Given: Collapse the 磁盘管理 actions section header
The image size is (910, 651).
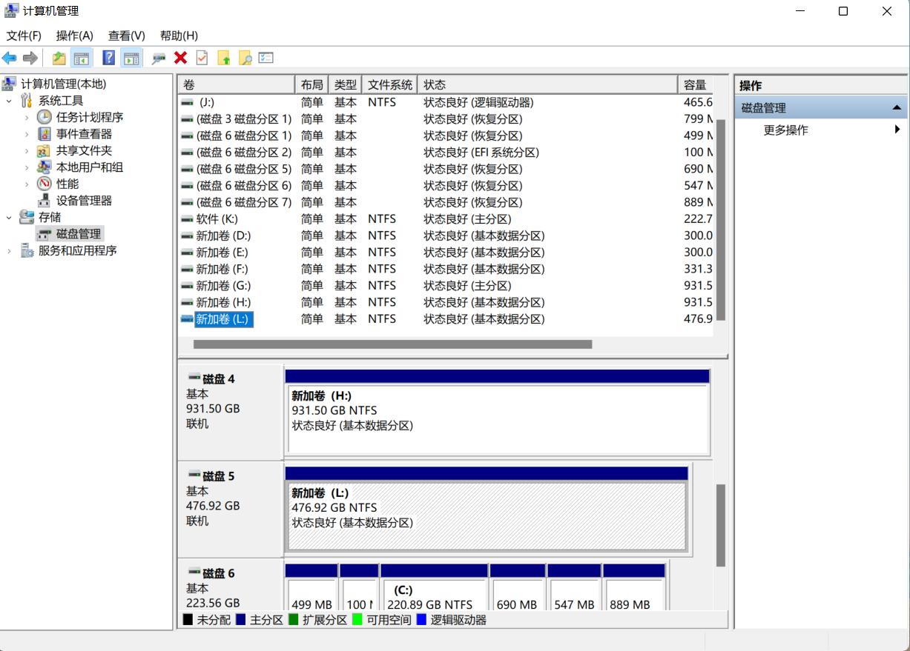Looking at the screenshot, I should coord(898,107).
